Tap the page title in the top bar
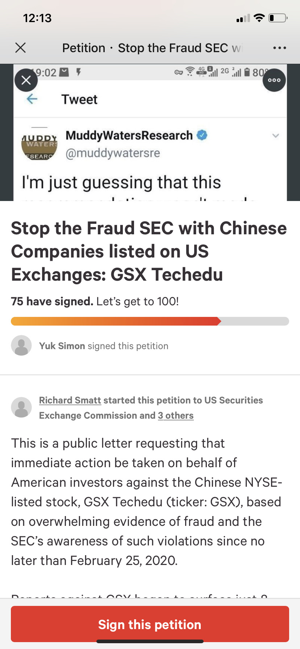The height and width of the screenshot is (649, 300). point(152,48)
